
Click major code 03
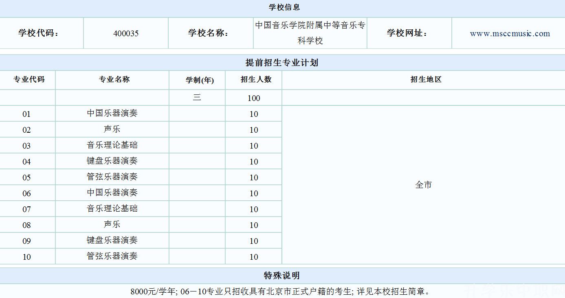[26, 146]
